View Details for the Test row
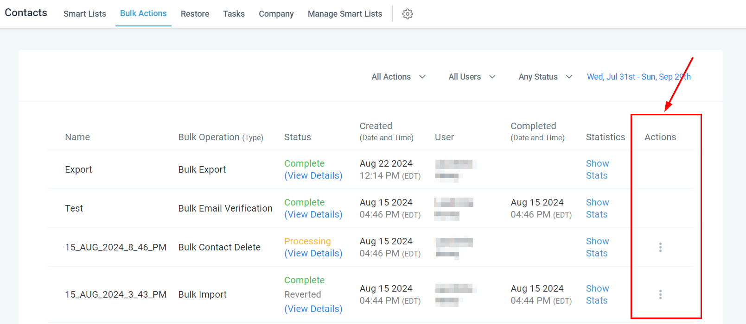The width and height of the screenshot is (746, 324). 313,215
